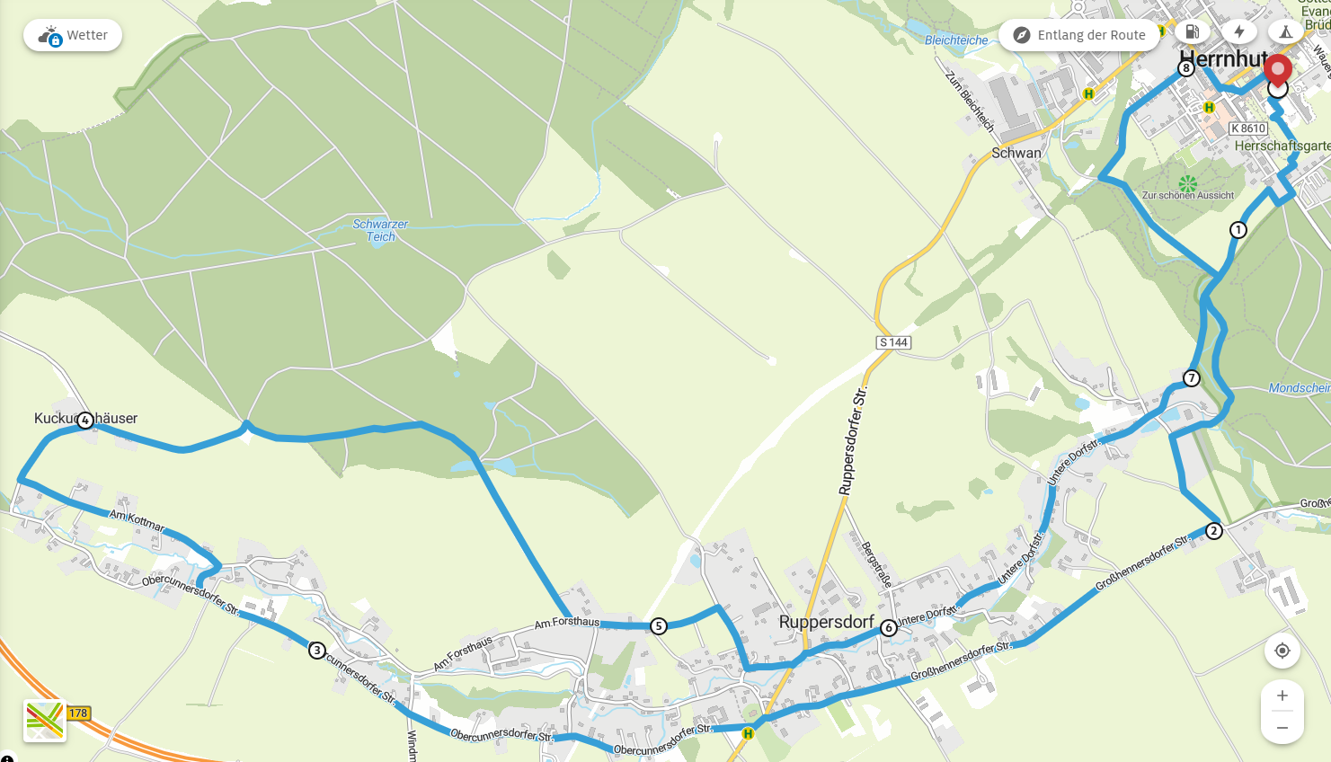Select waypoint 7 north of Untere Dorfstr.

(x=1192, y=378)
